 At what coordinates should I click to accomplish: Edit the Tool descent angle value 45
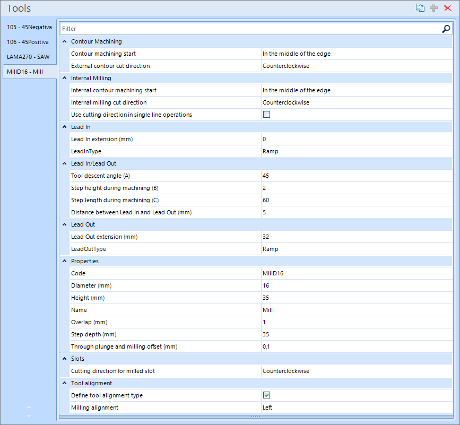pyautogui.click(x=357, y=176)
